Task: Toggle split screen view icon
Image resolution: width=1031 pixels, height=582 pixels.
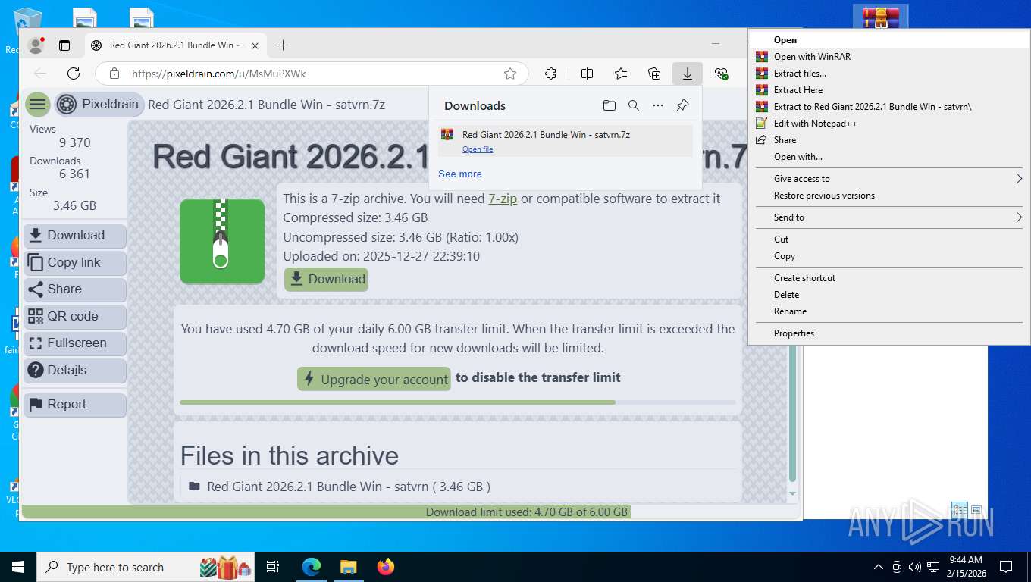Action: (587, 74)
